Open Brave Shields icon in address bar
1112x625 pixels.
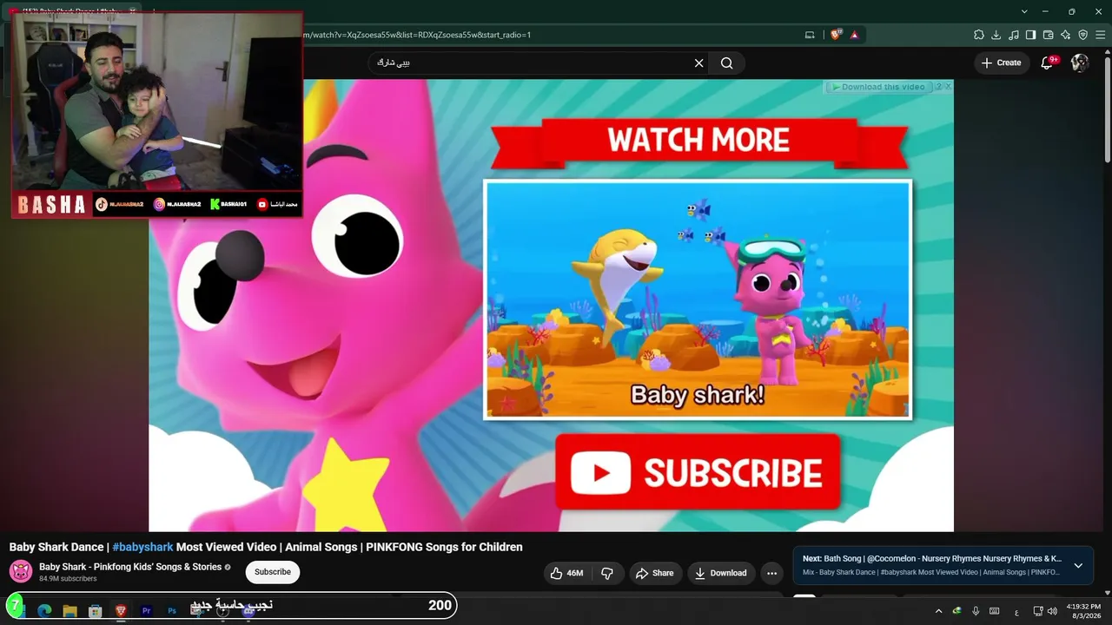tap(837, 35)
